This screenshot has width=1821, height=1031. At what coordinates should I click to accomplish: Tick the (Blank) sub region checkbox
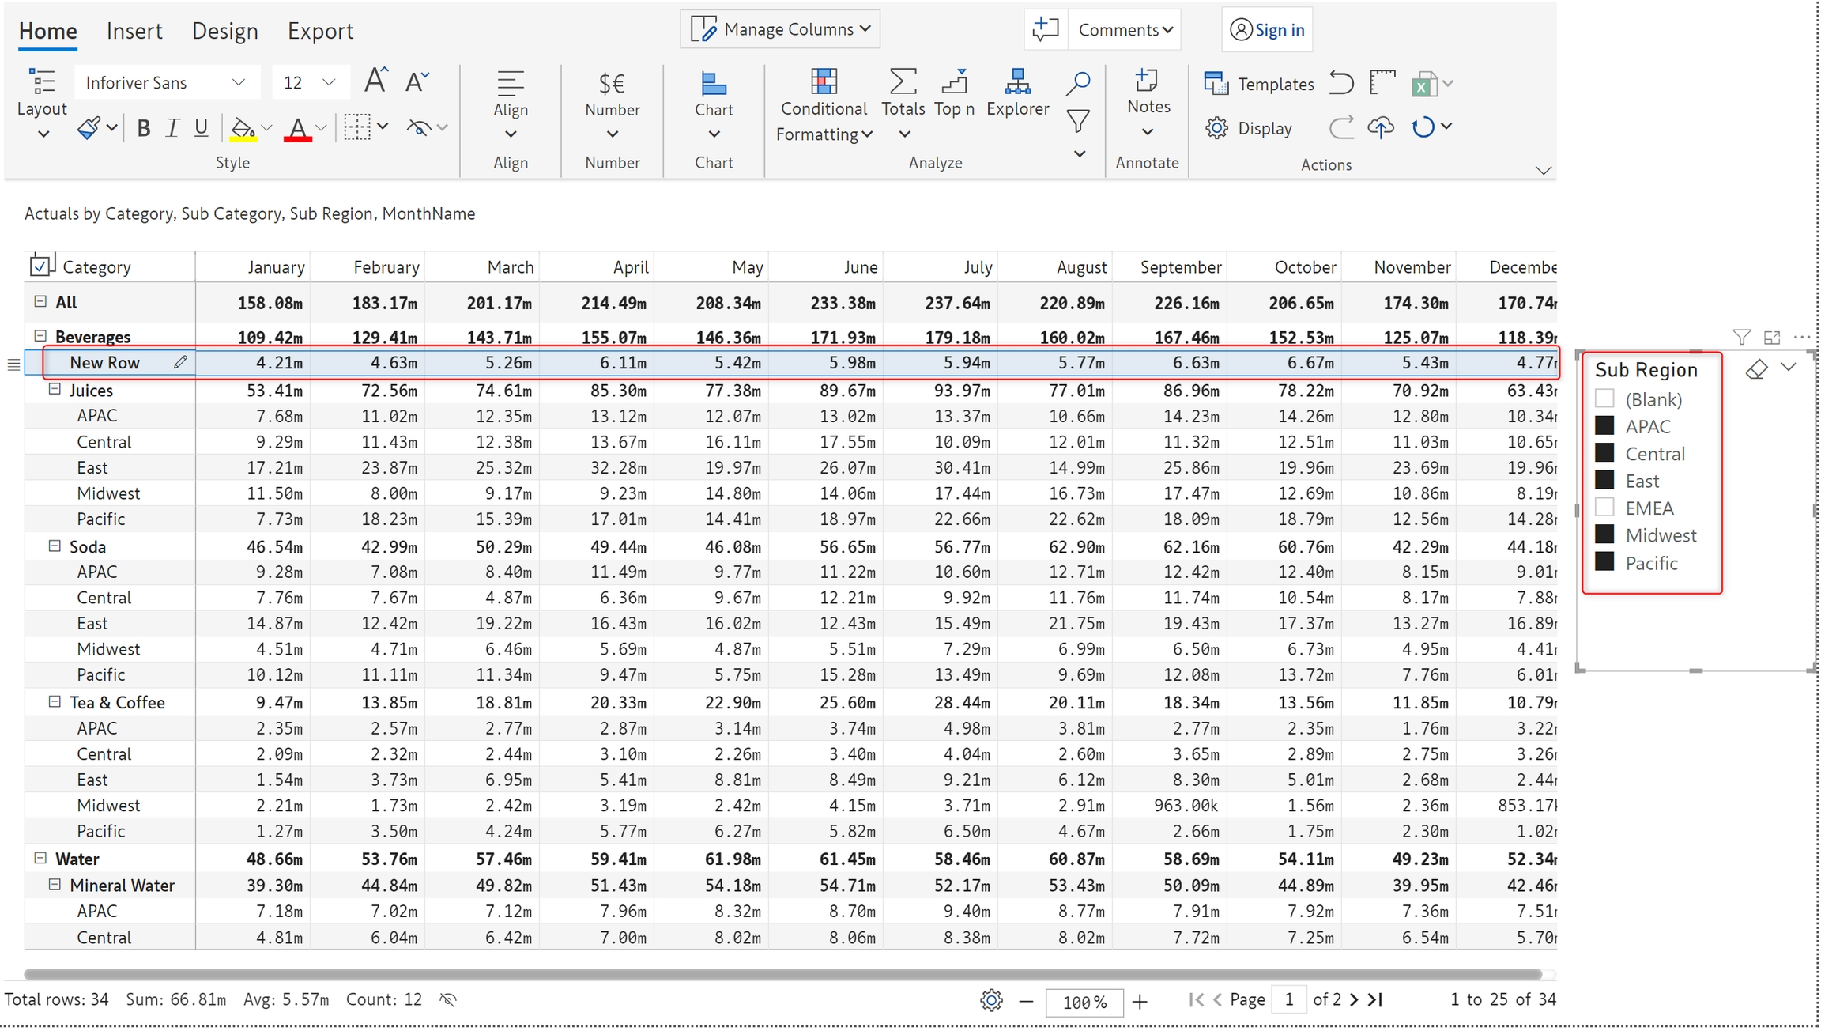point(1604,398)
